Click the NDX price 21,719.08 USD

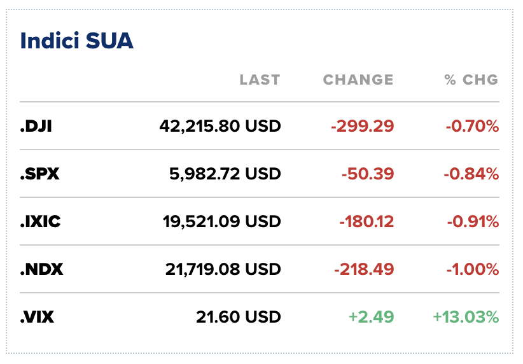222,269
